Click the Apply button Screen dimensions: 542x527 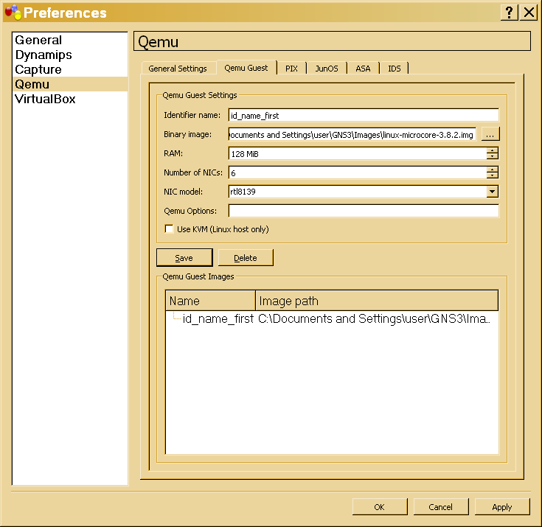[502, 507]
